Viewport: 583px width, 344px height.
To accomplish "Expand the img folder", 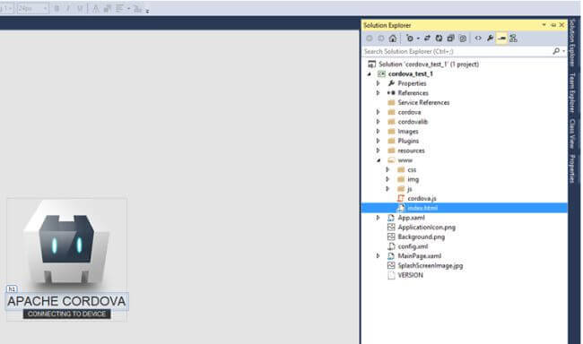I will click(x=387, y=179).
